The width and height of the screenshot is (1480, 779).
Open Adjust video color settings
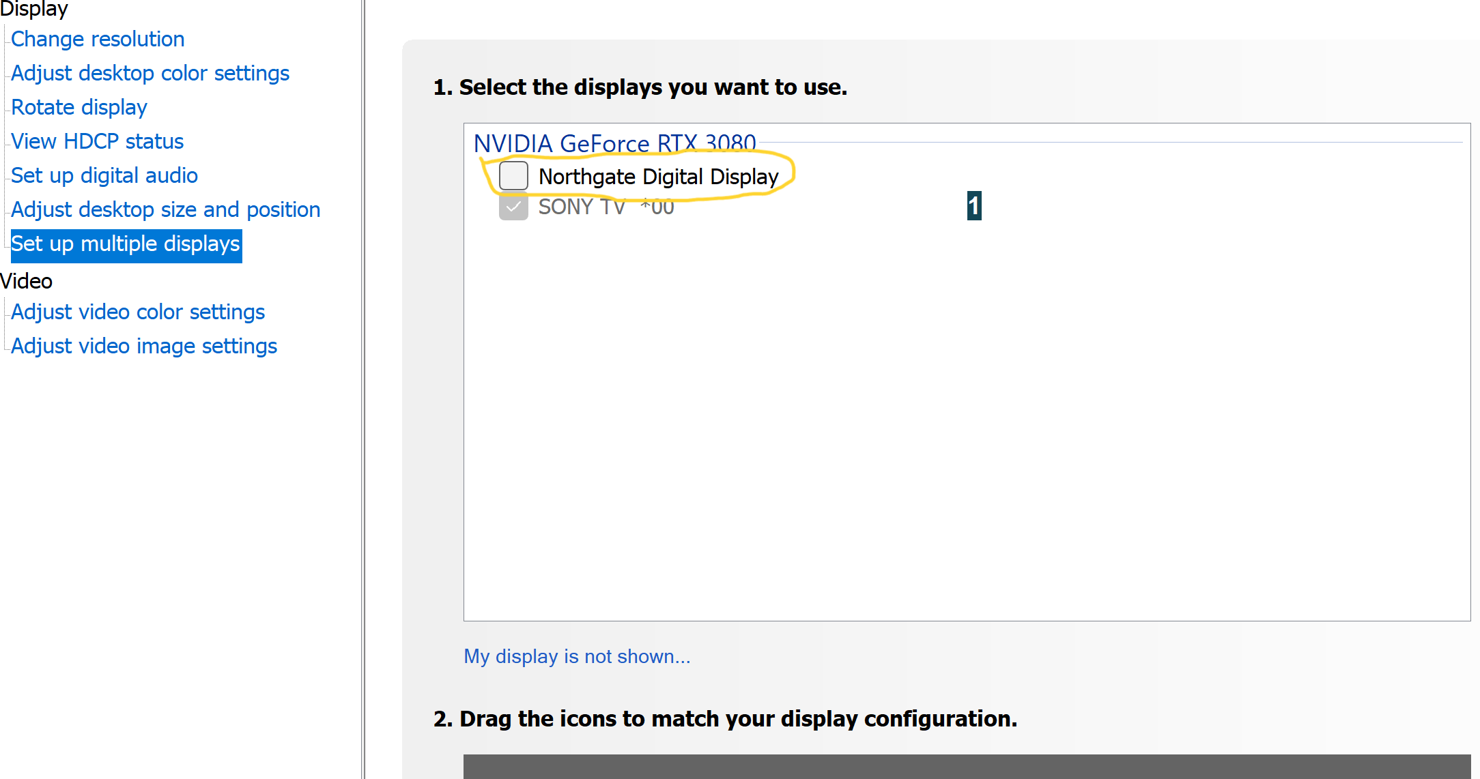[138, 312]
